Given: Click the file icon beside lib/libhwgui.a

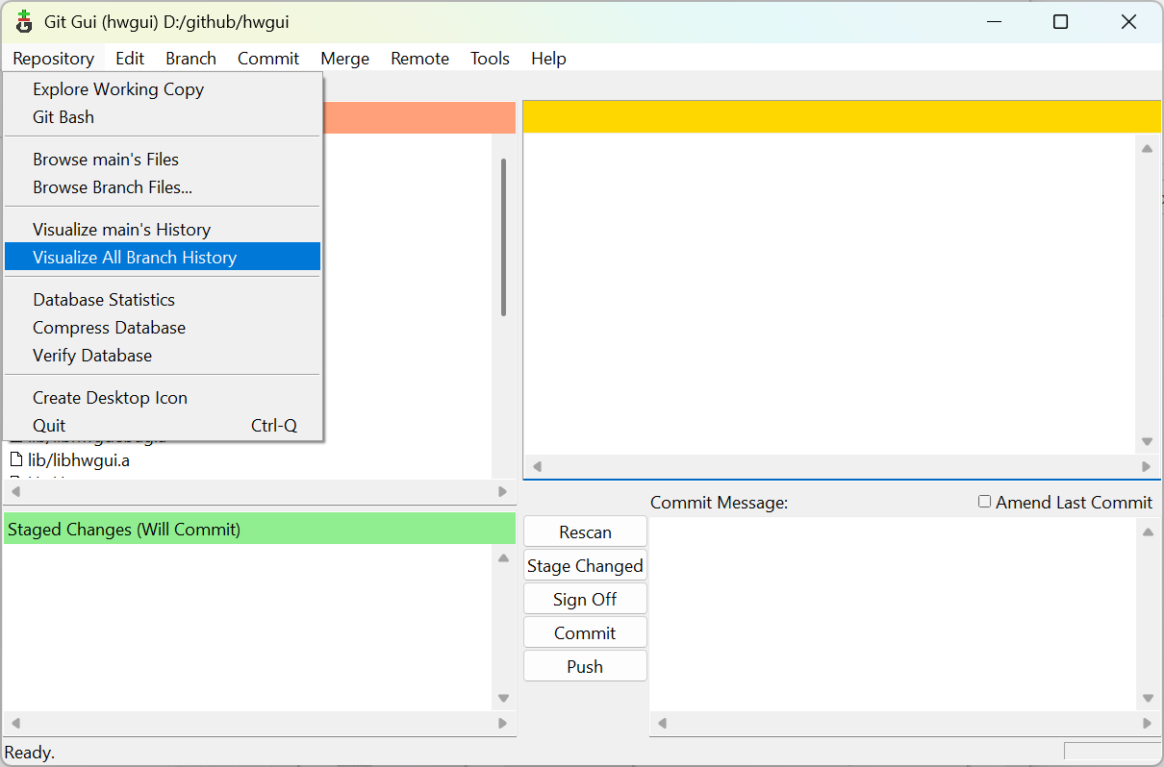Looking at the screenshot, I should [x=15, y=460].
